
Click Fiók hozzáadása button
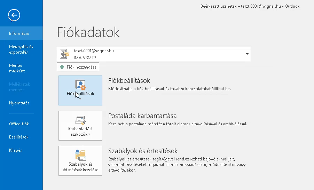point(78,67)
